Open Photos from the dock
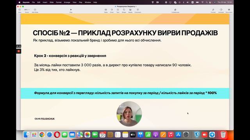This screenshot has width=250, height=140. pyautogui.click(x=87, y=135)
